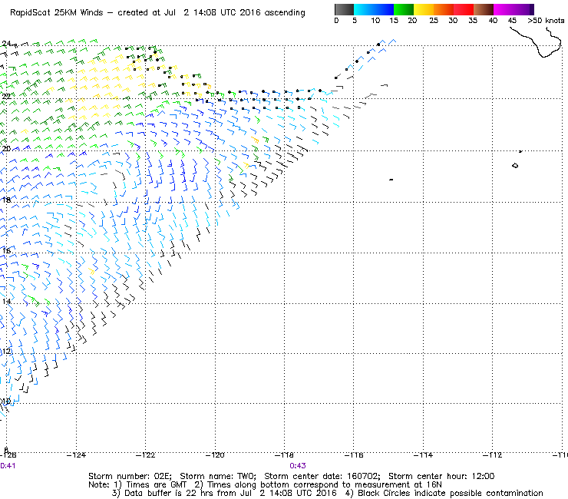This screenshot has height=499, width=568.
Task: Pick the yellow 20-25 knots legend segment
Action: click(424, 9)
